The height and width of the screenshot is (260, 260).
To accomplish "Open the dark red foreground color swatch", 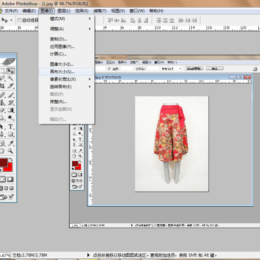I will (4, 162).
